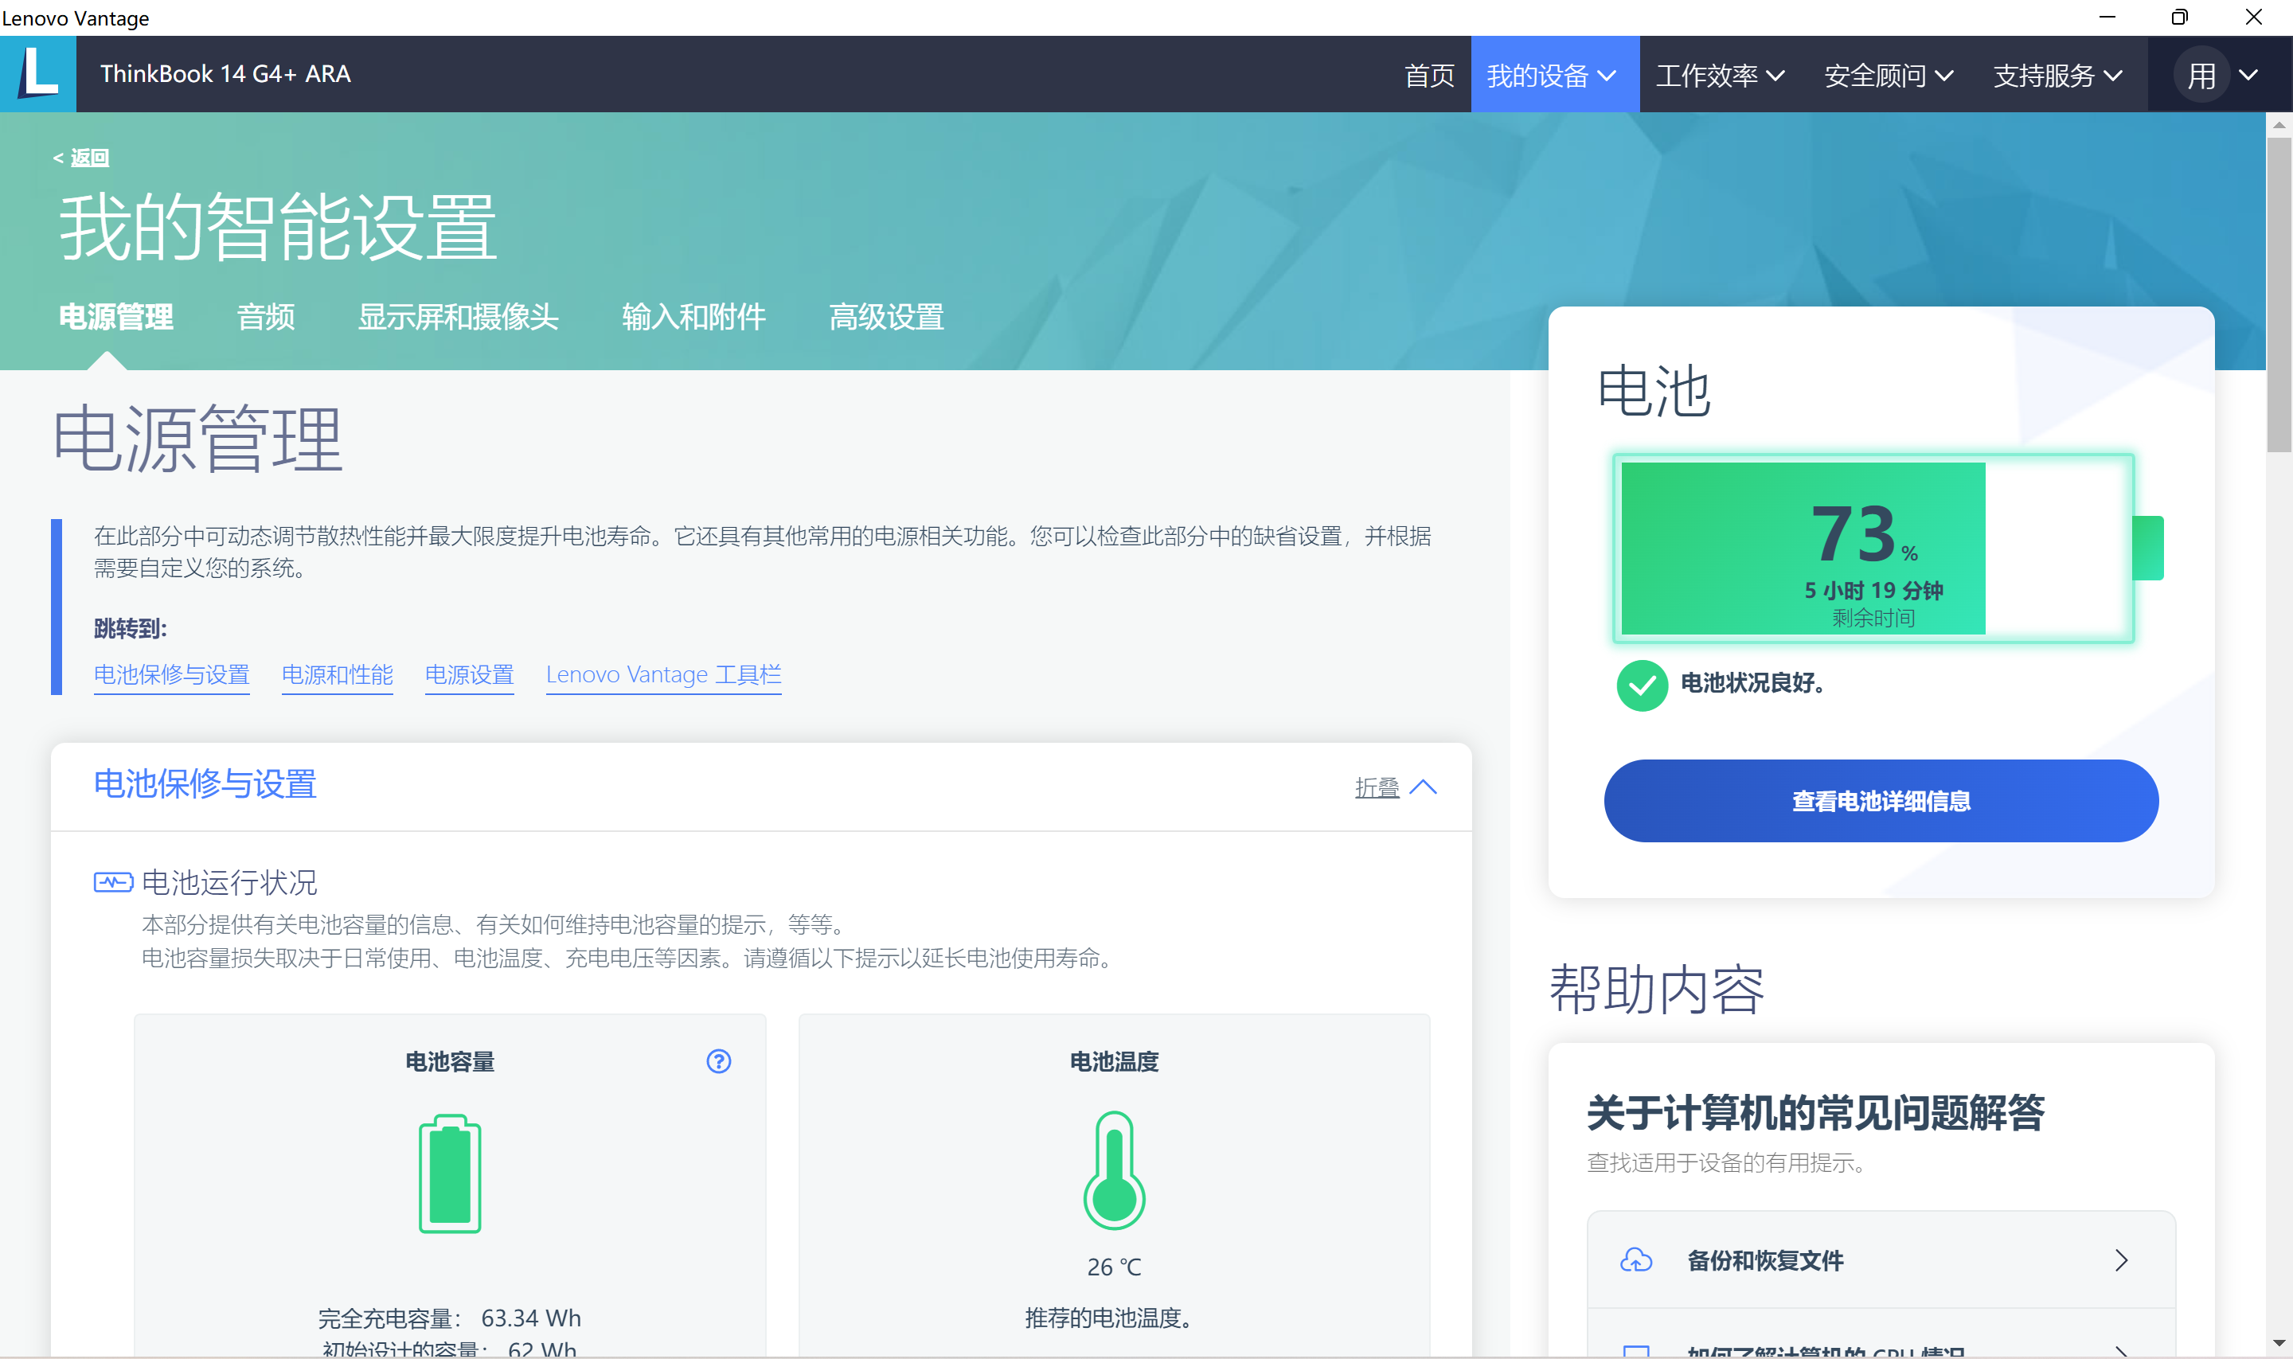2293x1359 pixels.
Task: Open the 支持服务 dropdown menu
Action: (x=2057, y=75)
